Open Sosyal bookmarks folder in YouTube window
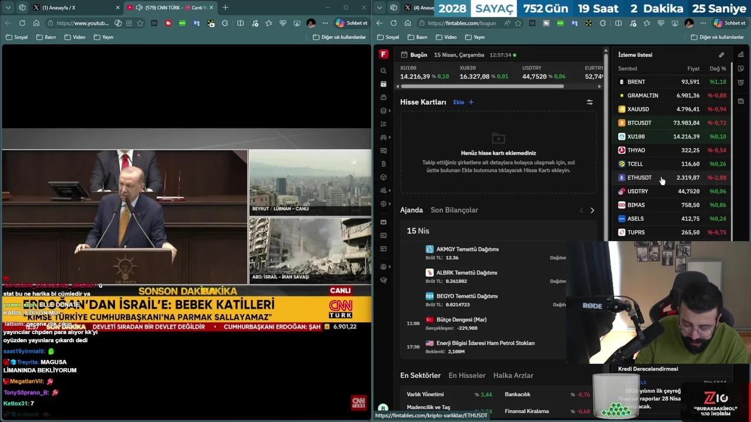The image size is (751, 422). (x=16, y=37)
